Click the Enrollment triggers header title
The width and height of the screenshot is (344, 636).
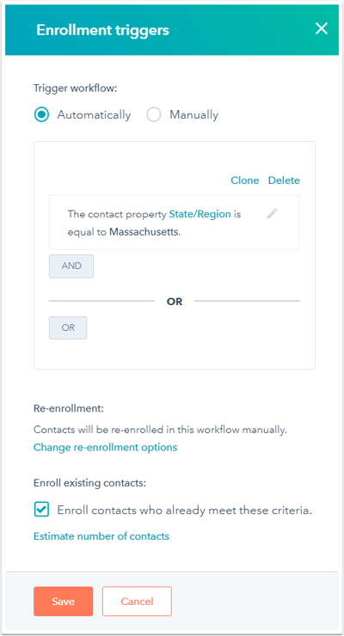(x=102, y=30)
